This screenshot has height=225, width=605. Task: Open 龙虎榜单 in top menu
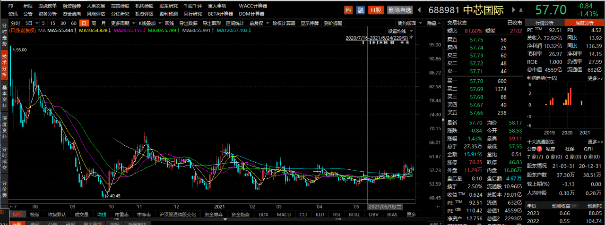[48, 6]
